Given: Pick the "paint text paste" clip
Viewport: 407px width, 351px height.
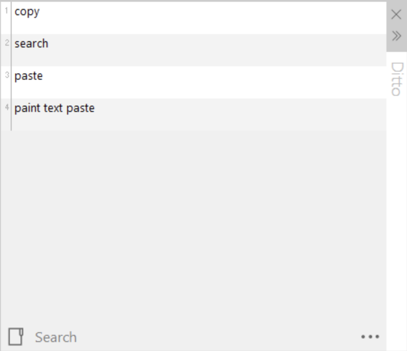Looking at the screenshot, I should tap(55, 108).
